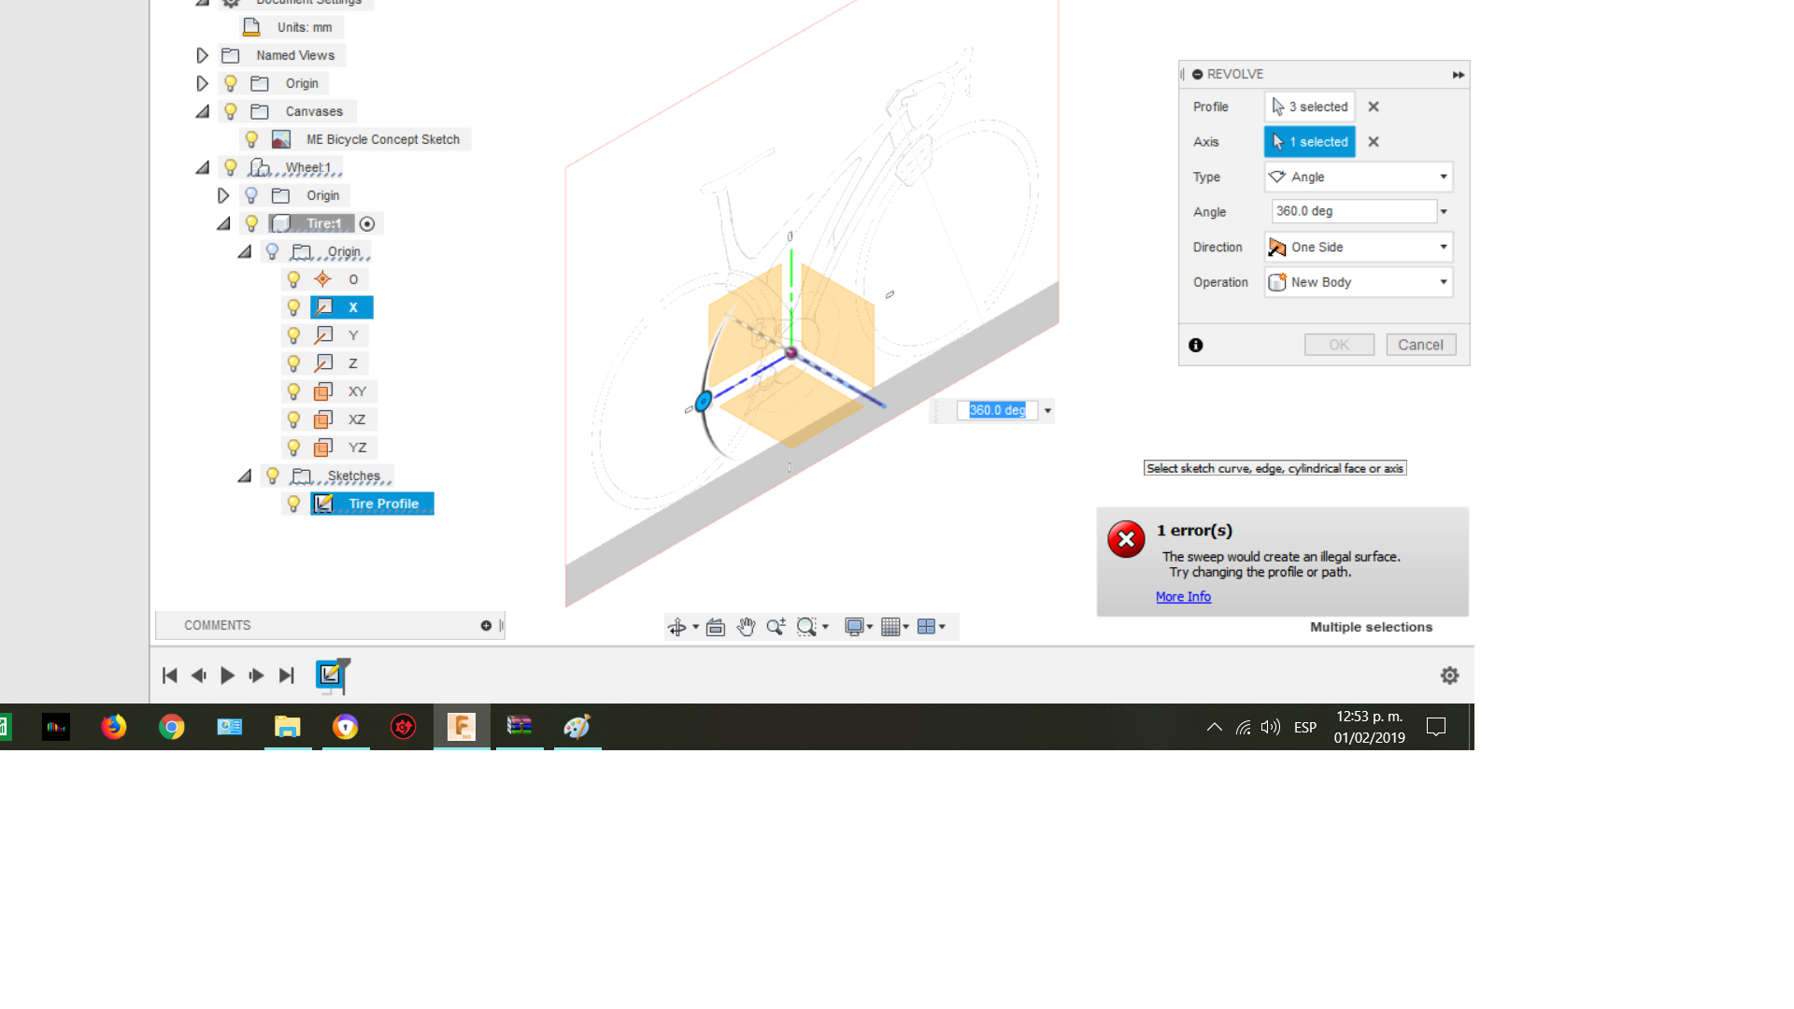Select the Pan tool in navigation bar
Viewport: 1794px width, 1009px height.
746,626
